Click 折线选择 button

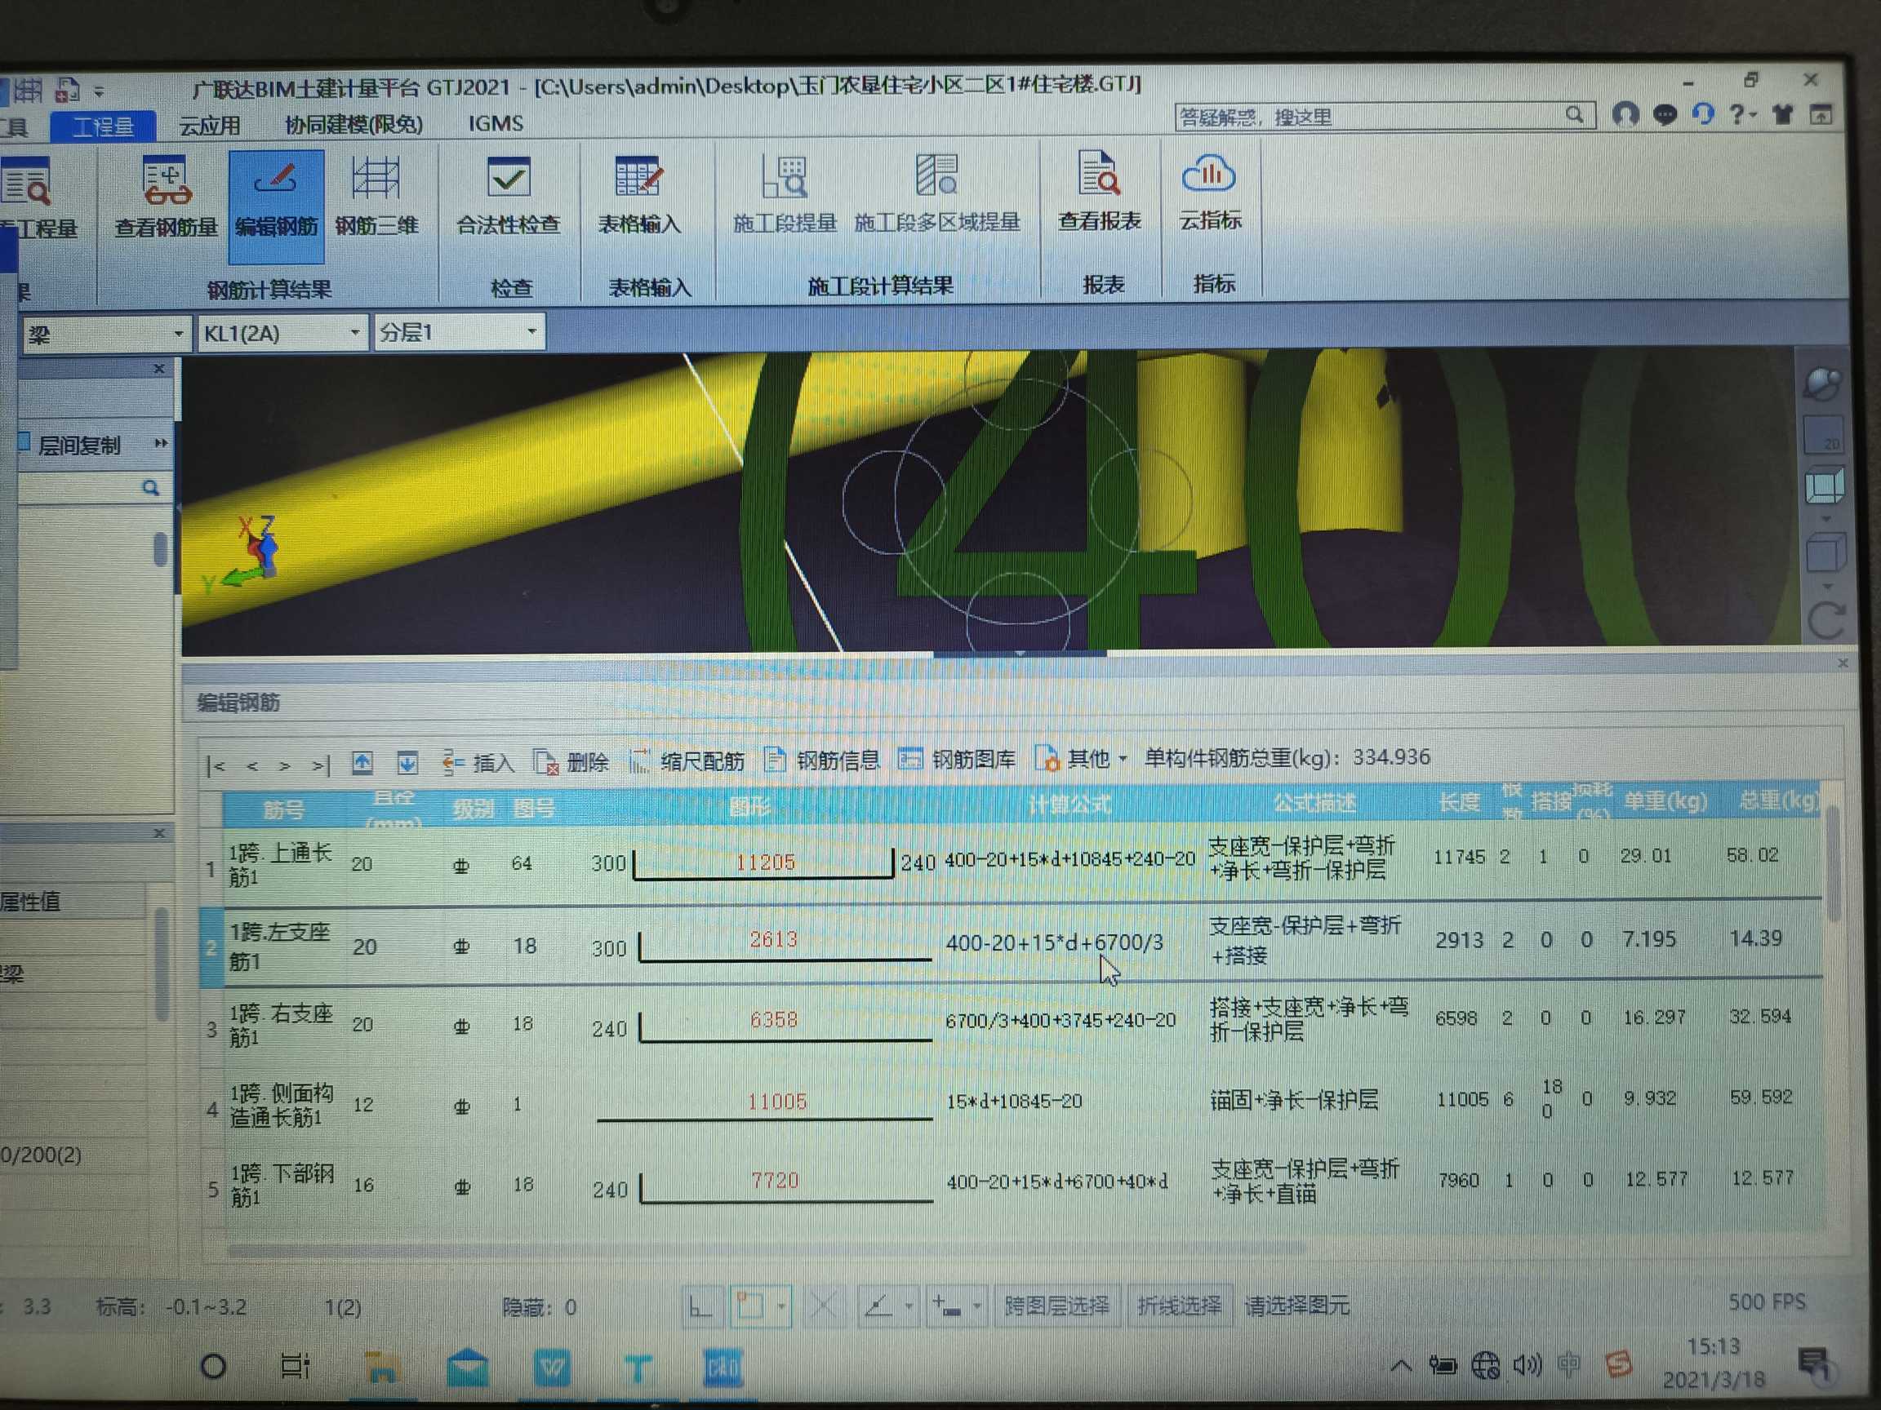click(x=1179, y=1305)
